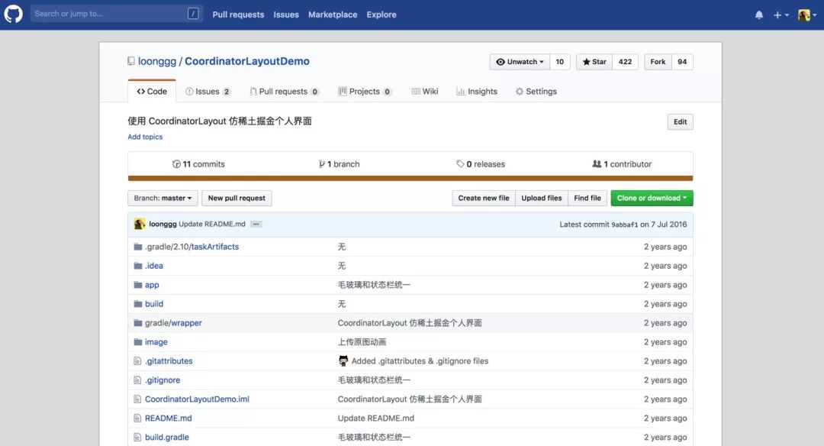The height and width of the screenshot is (446, 824).
Task: Click Edit description button
Action: point(680,121)
